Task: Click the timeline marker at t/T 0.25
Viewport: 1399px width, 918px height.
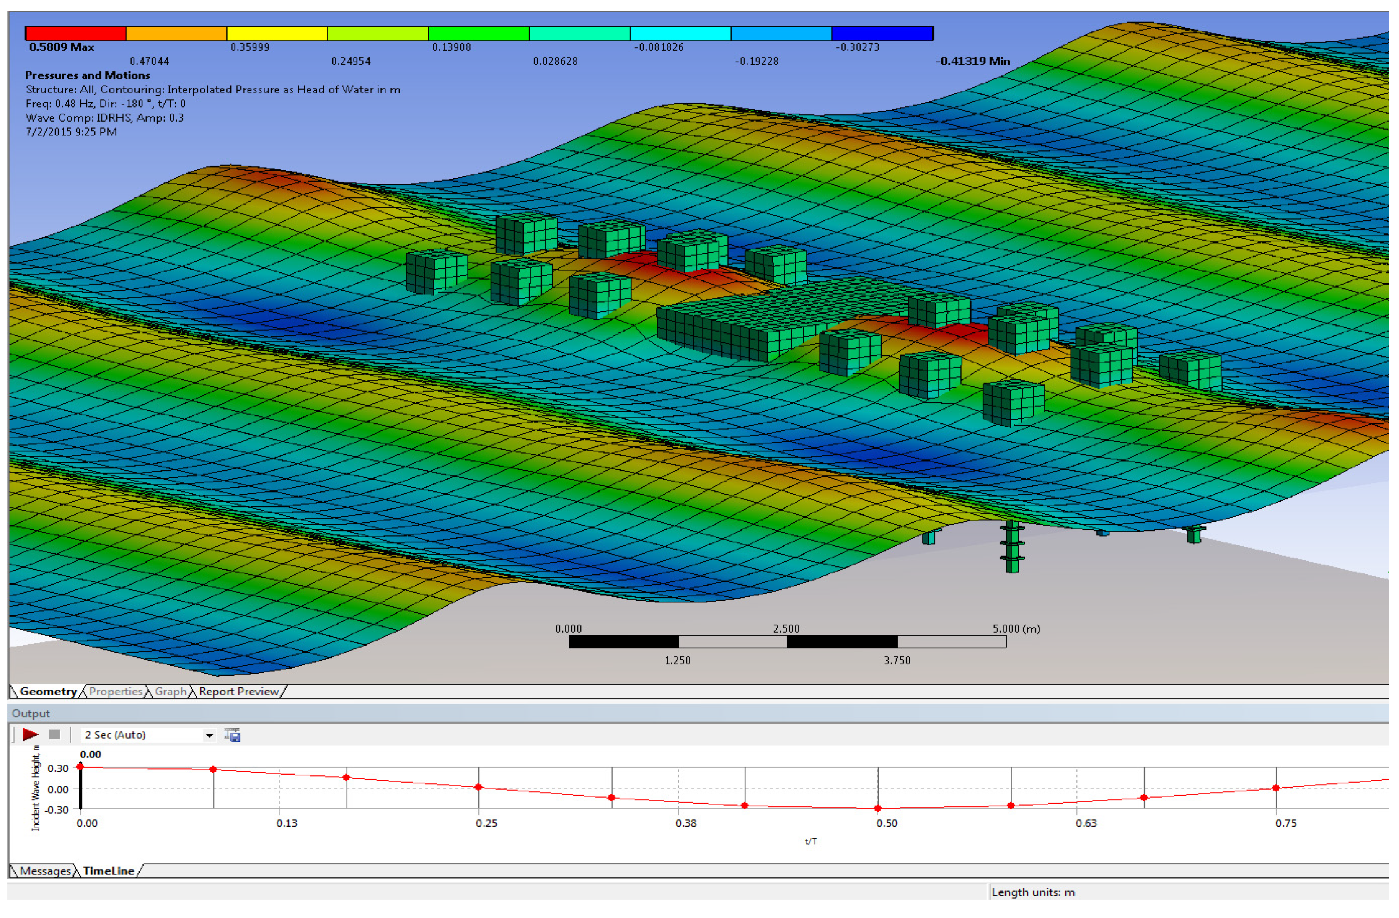Action: click(478, 788)
